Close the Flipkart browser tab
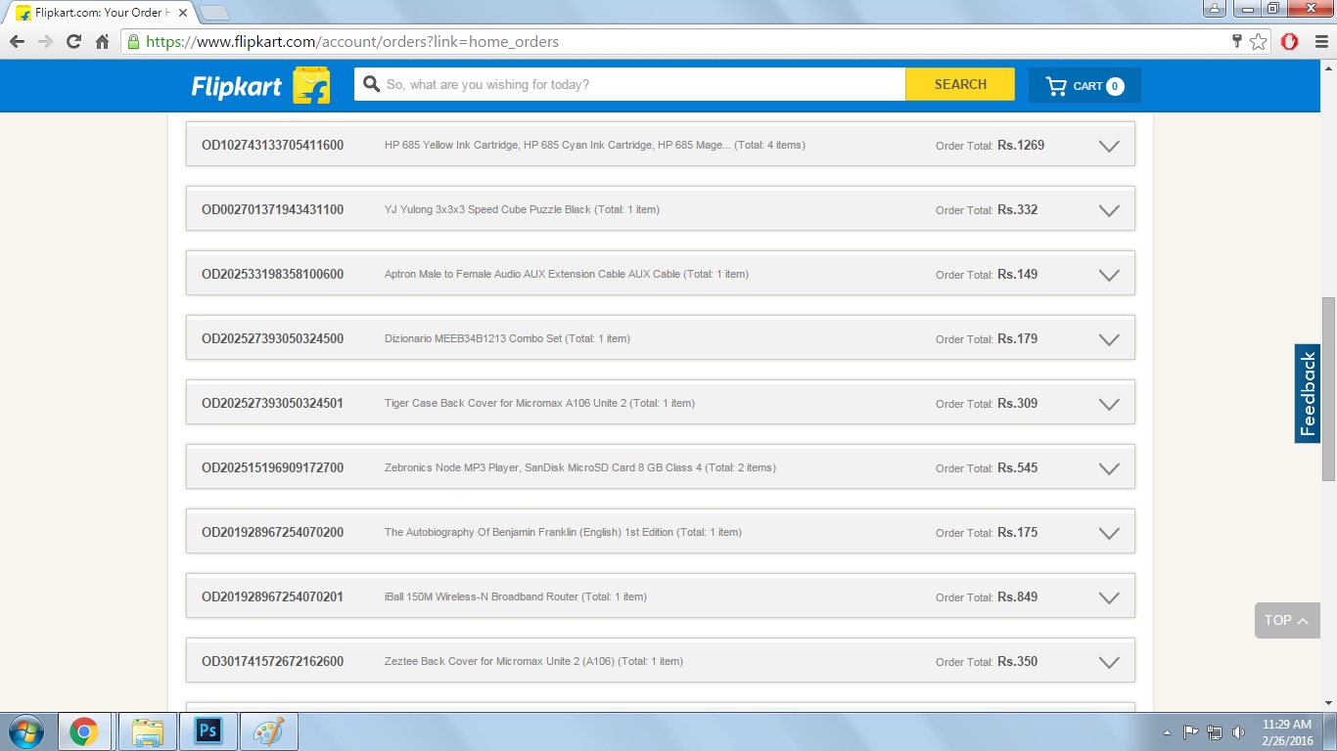 (x=183, y=13)
